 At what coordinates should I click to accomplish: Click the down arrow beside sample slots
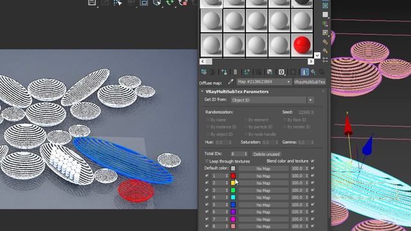(x=317, y=55)
